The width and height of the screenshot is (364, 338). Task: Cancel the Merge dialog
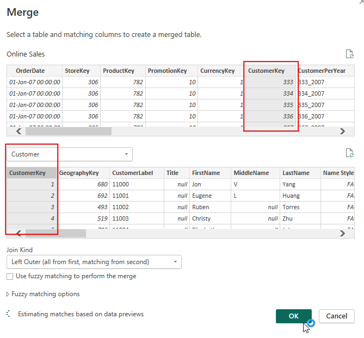[x=337, y=316]
